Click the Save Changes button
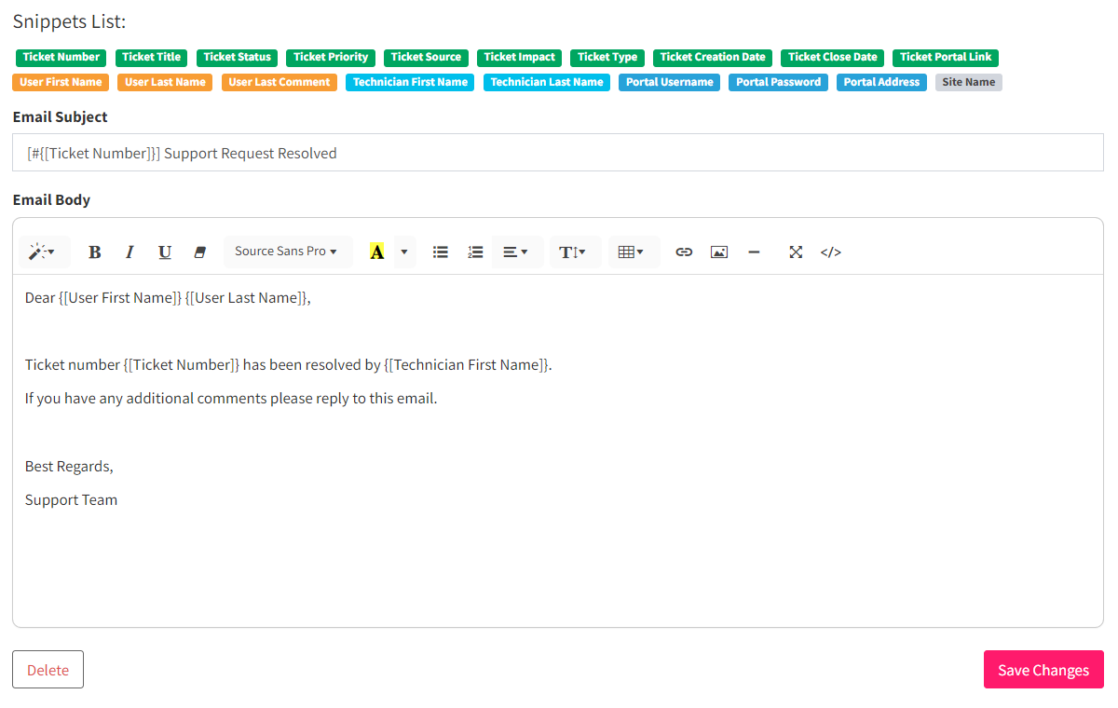 click(1043, 670)
